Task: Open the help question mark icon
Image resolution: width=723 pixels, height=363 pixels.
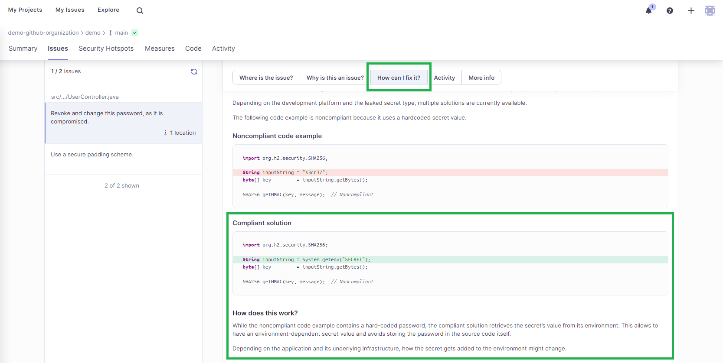Action: click(670, 11)
